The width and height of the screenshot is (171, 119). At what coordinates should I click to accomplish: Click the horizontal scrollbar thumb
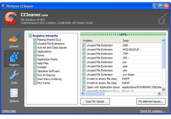point(95,93)
